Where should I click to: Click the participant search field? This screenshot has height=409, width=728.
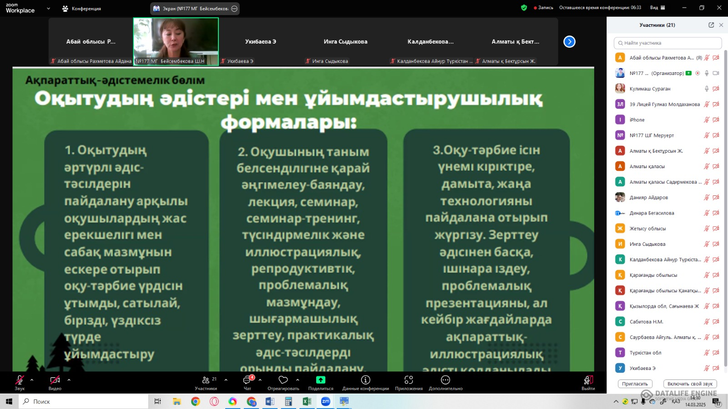pyautogui.click(x=667, y=43)
